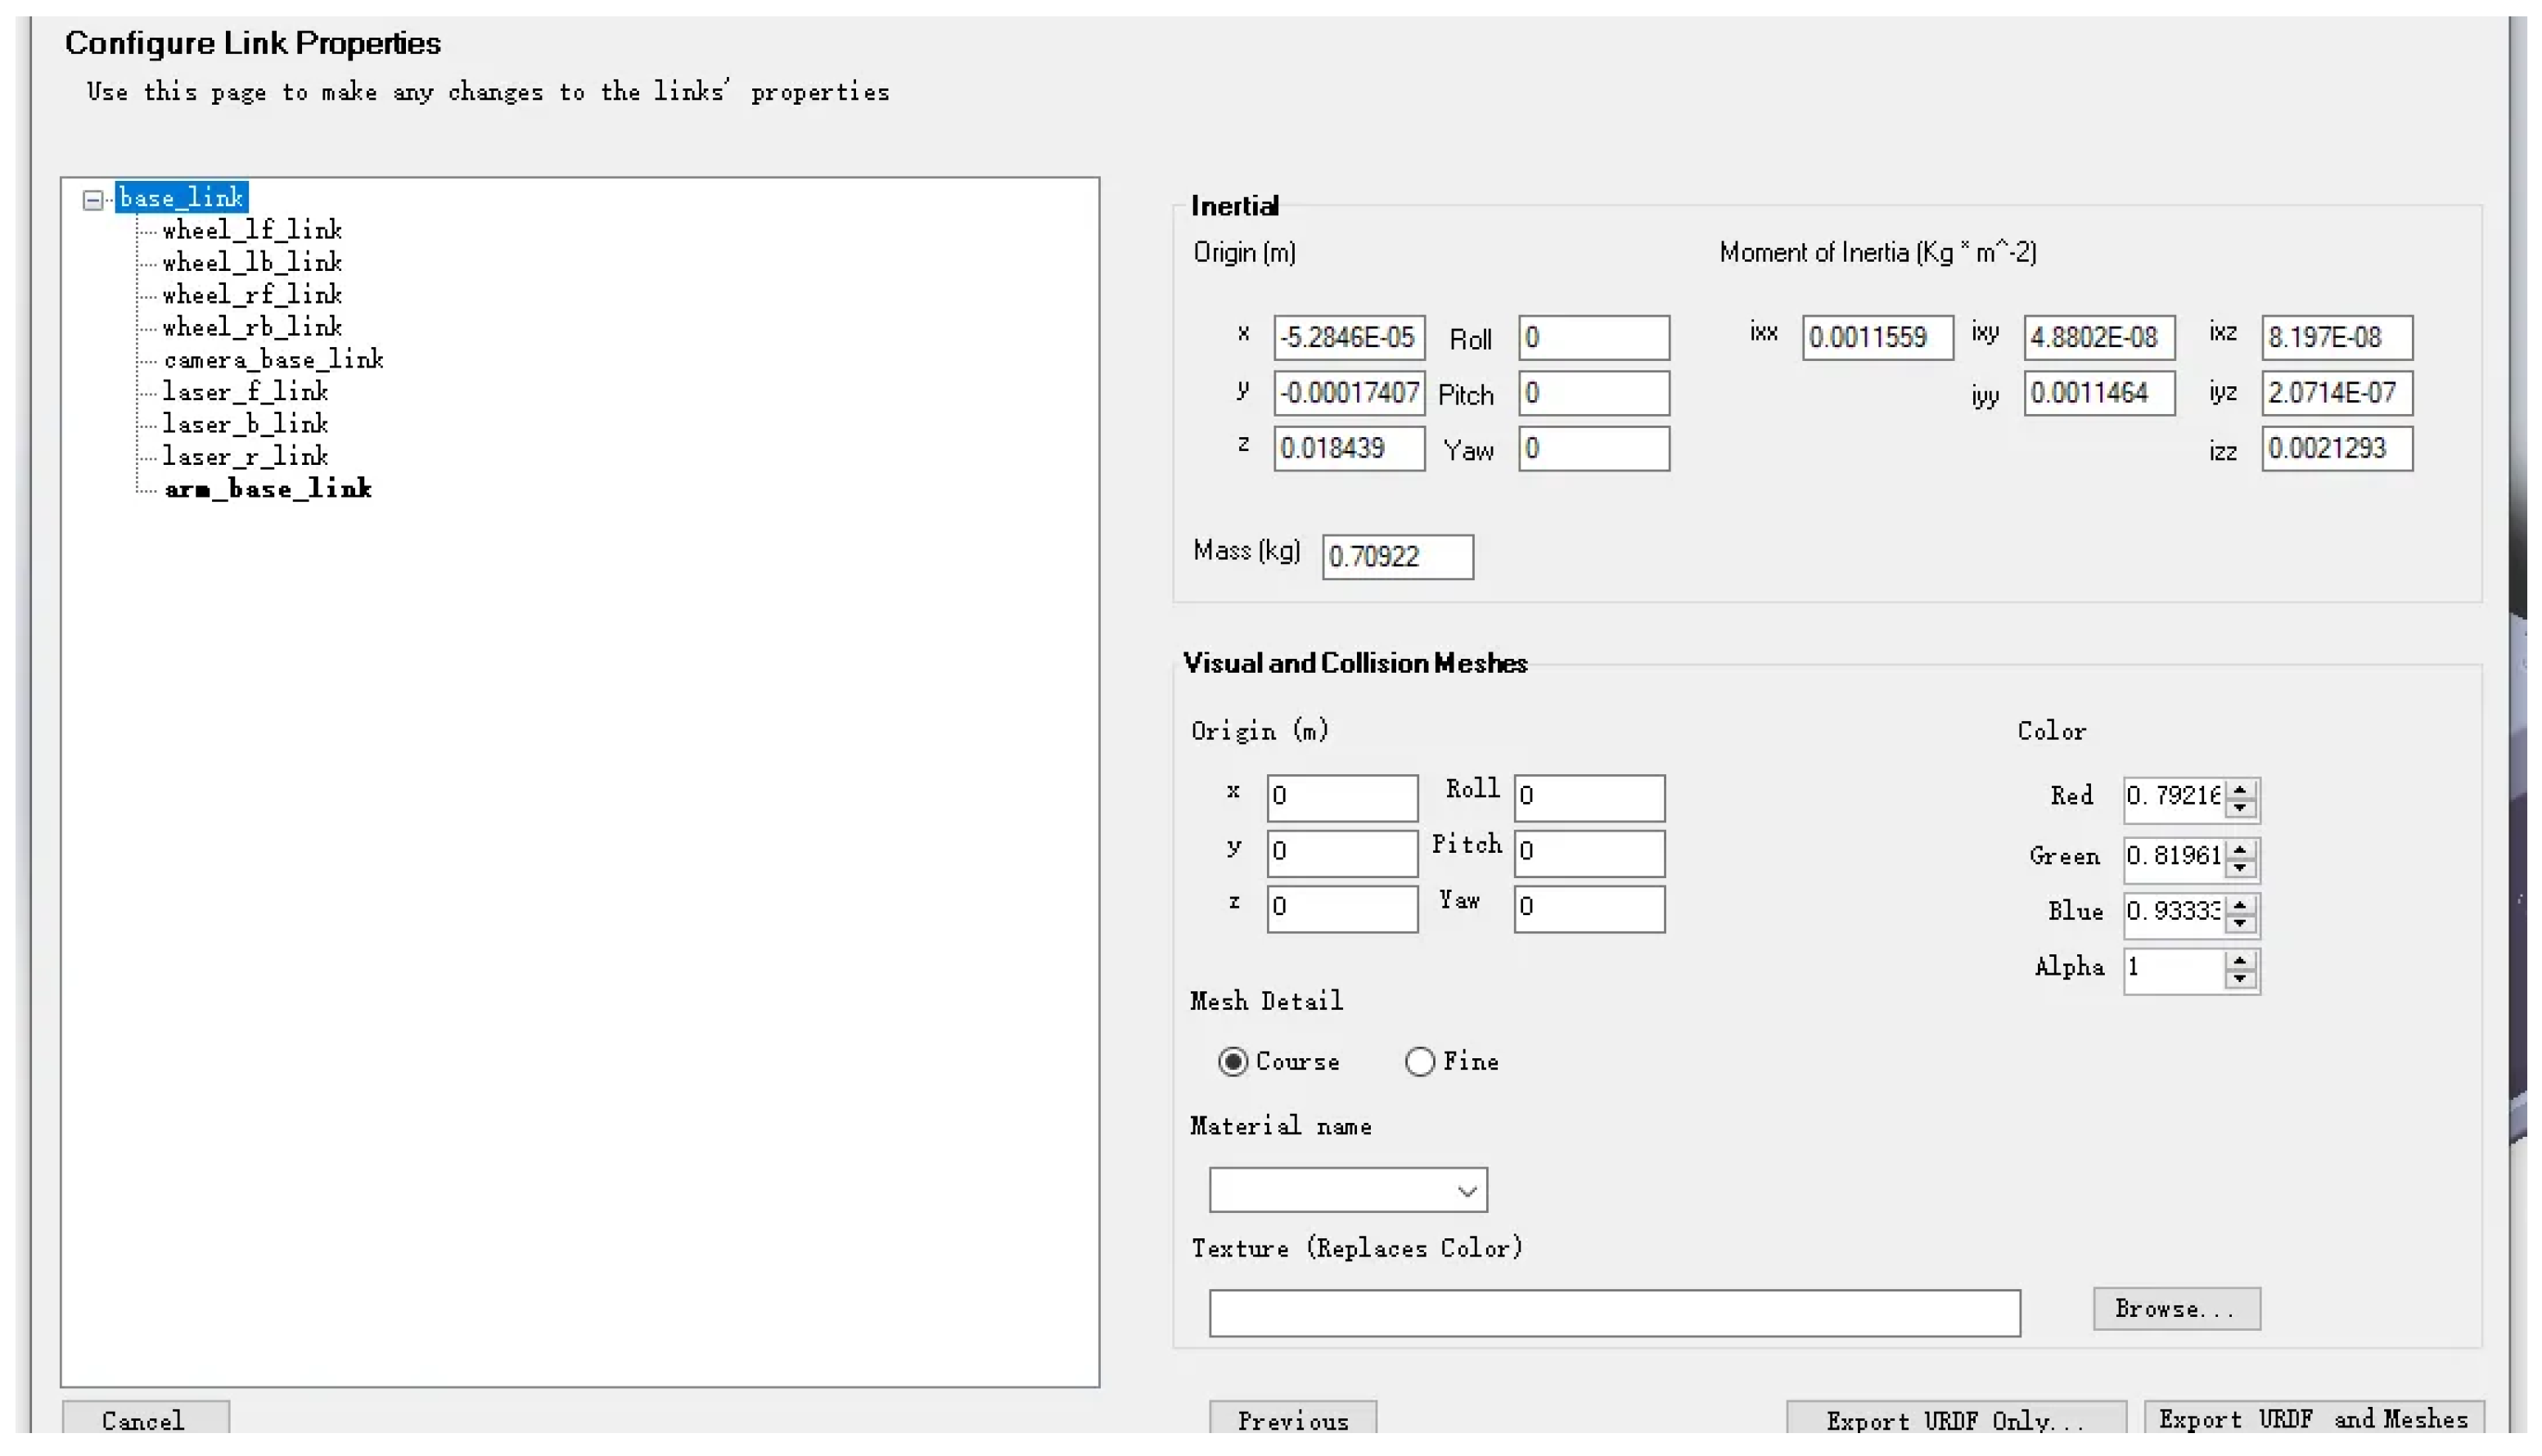Edit the izz moment of inertia field
Screen dimensions: 2542x1456
(x=2338, y=449)
